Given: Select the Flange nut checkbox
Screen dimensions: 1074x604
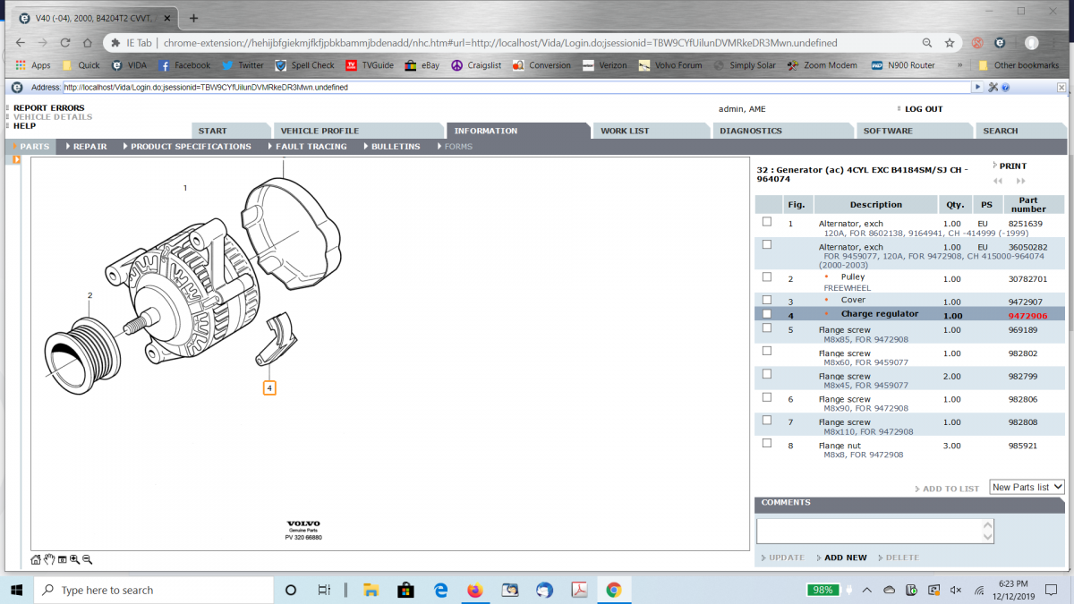Looking at the screenshot, I should (x=766, y=443).
